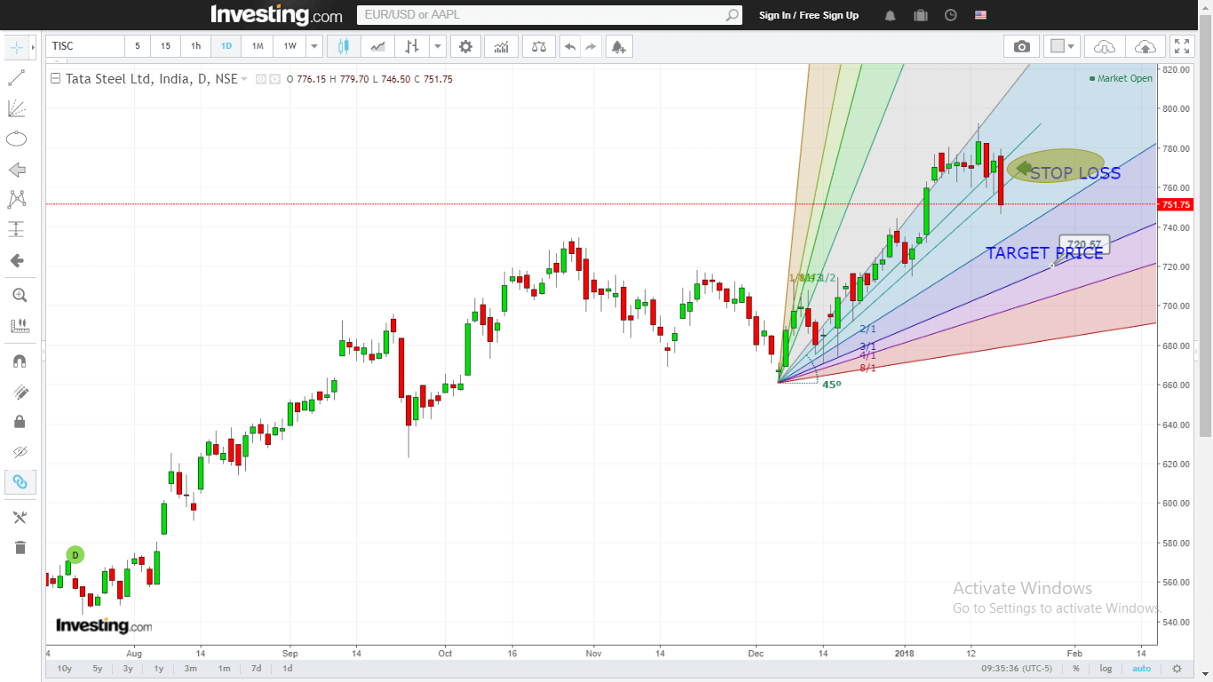Click the undo arrow

point(570,46)
